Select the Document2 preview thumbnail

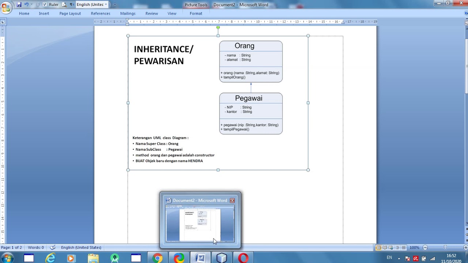200,224
